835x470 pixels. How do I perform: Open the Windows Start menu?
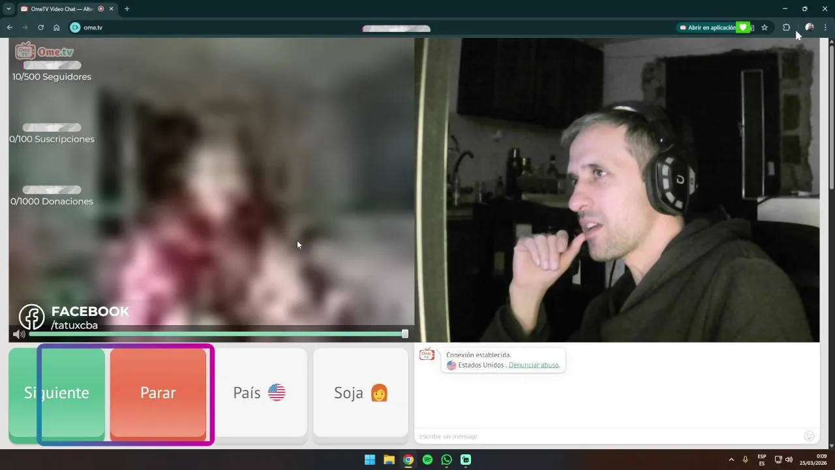[370, 460]
